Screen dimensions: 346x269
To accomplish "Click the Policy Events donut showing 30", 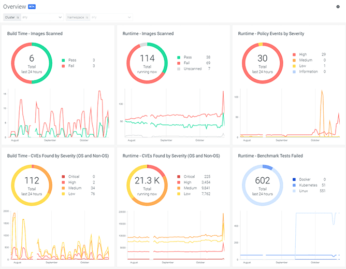I will tap(263, 63).
